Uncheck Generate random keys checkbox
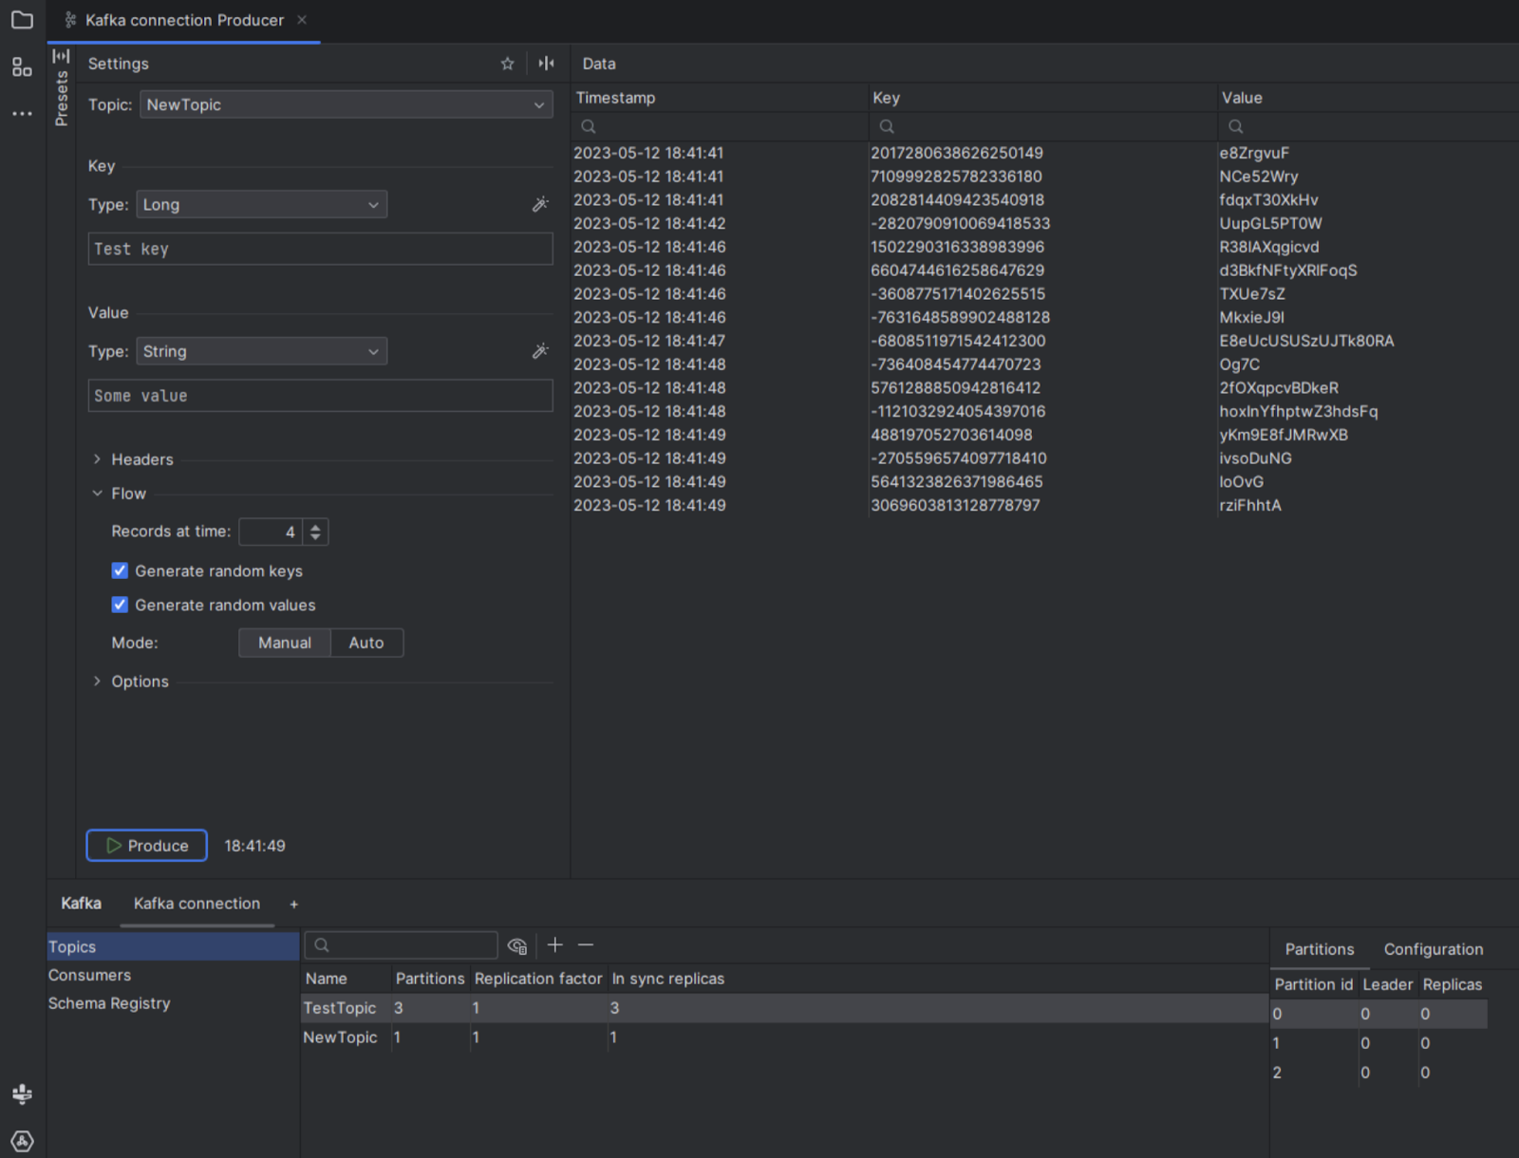Image resolution: width=1519 pixels, height=1158 pixels. [120, 570]
